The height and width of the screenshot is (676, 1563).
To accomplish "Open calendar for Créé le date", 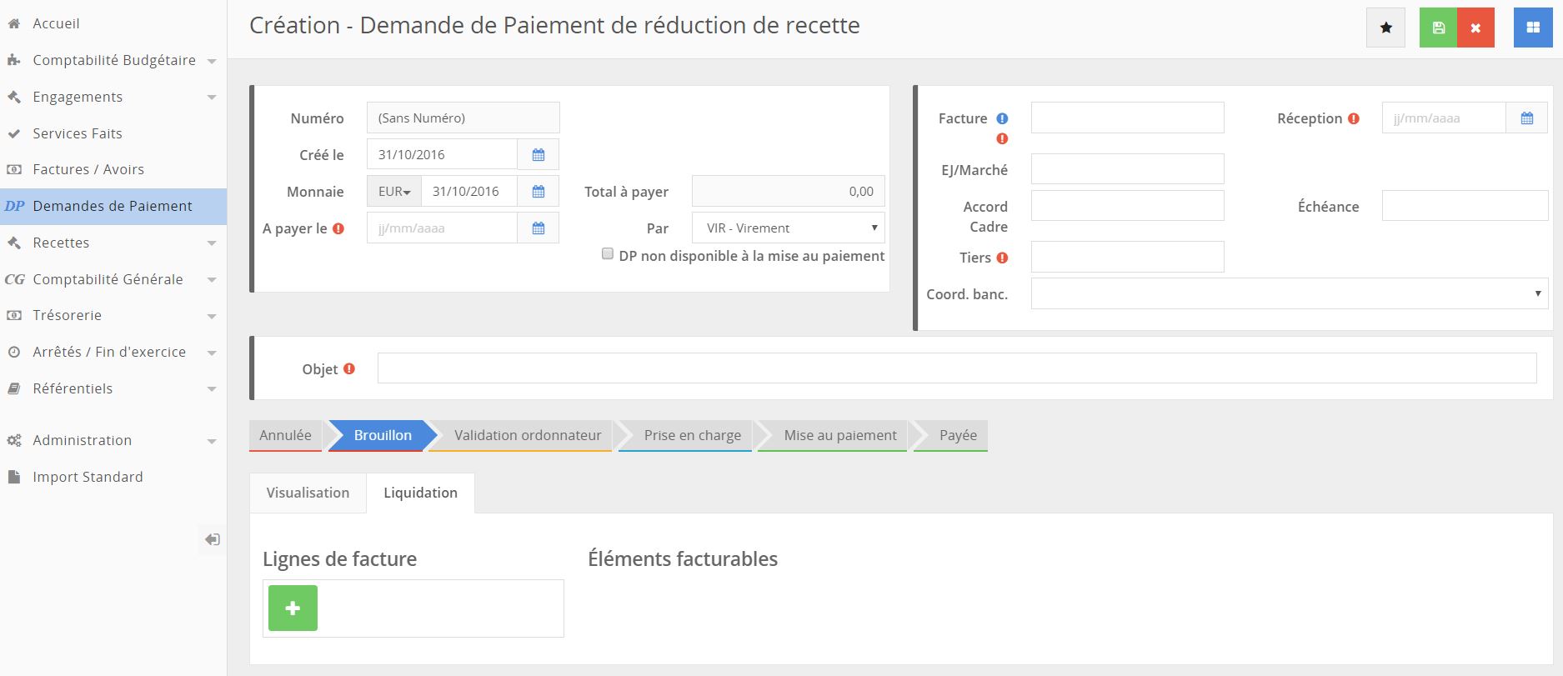I will pos(539,155).
